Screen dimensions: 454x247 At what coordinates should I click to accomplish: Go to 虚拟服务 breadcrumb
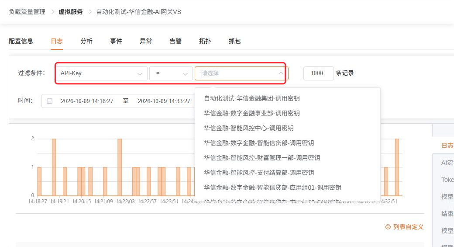[71, 12]
